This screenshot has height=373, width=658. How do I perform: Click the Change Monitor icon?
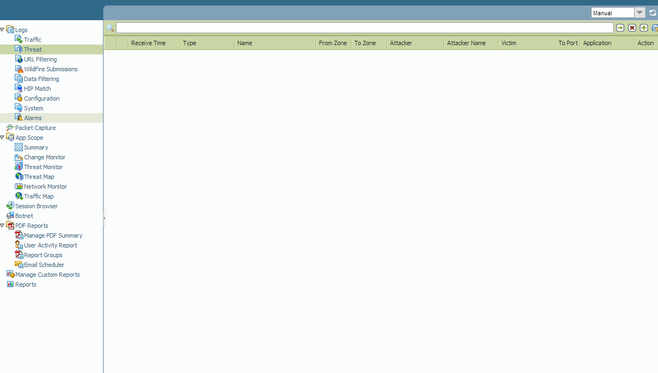(x=19, y=157)
